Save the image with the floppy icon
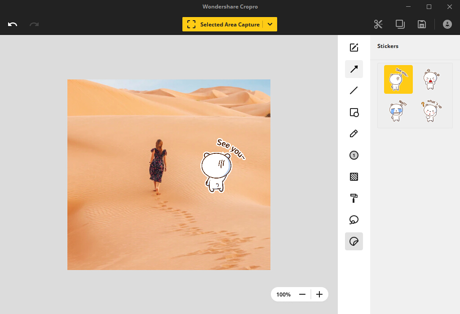The width and height of the screenshot is (460, 314). pos(422,24)
